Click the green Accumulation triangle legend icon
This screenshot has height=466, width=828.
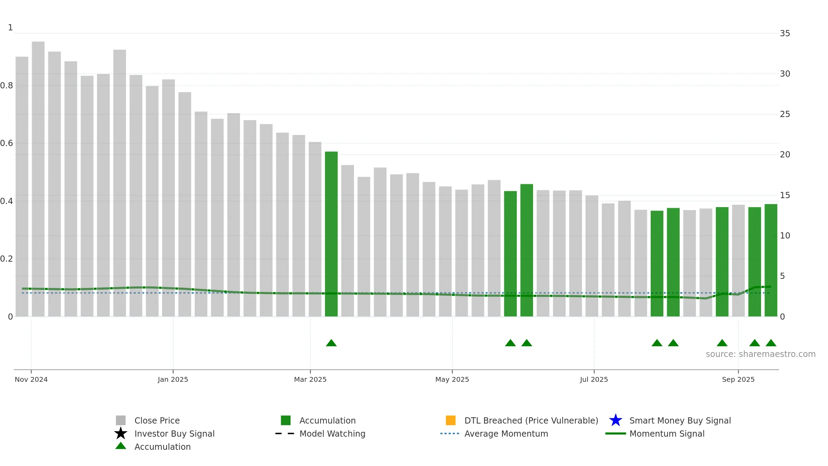pyautogui.click(x=121, y=446)
